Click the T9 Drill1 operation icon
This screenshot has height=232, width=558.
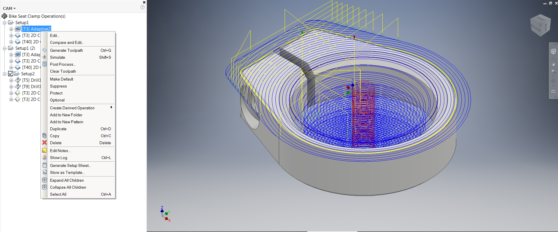click(x=18, y=86)
